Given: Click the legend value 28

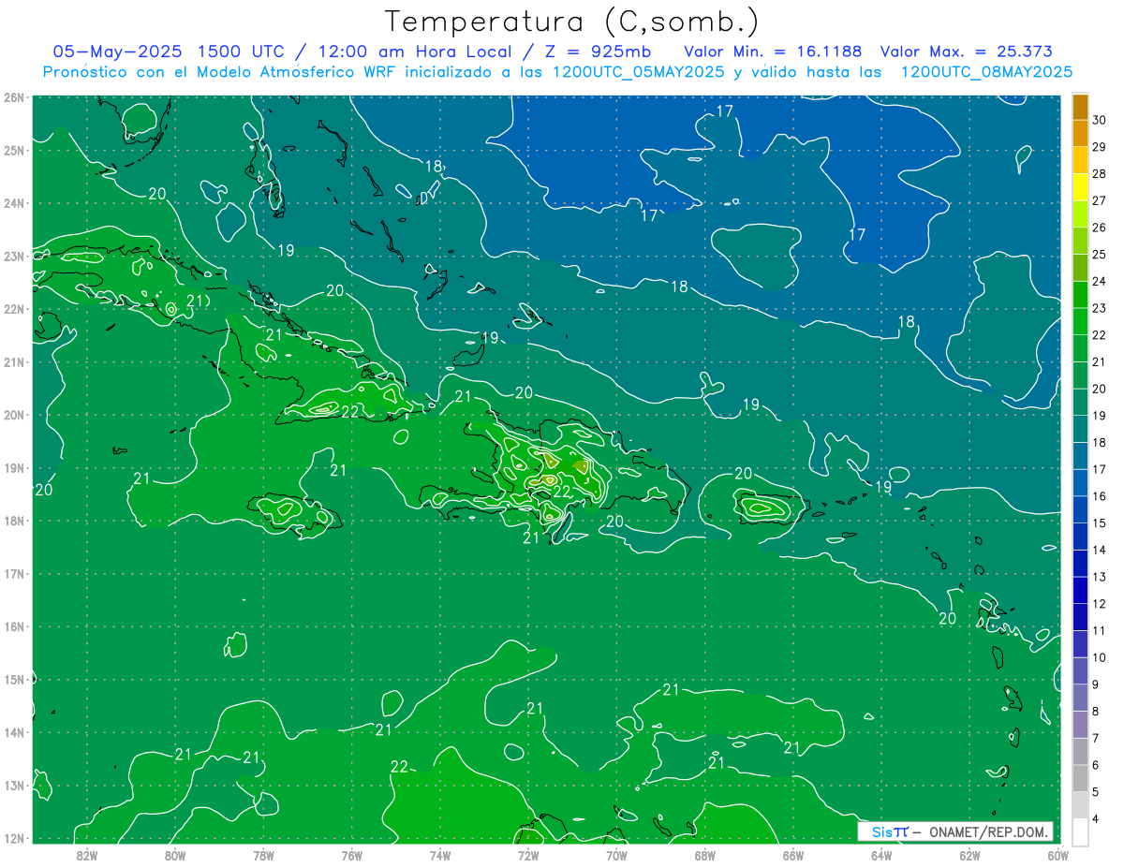Looking at the screenshot, I should [x=1100, y=173].
